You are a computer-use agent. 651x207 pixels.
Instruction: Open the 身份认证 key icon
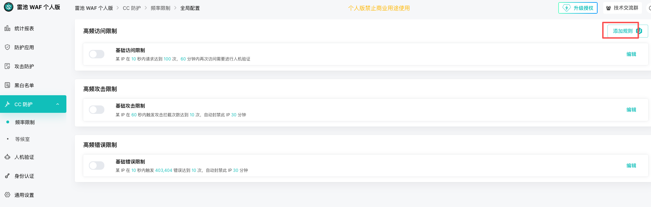point(7,176)
